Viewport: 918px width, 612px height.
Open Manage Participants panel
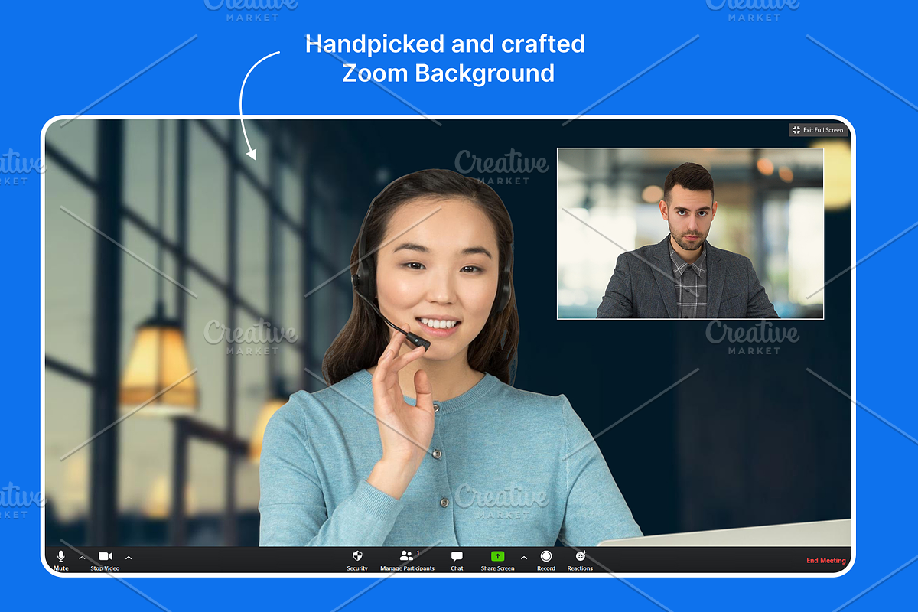coord(407,560)
